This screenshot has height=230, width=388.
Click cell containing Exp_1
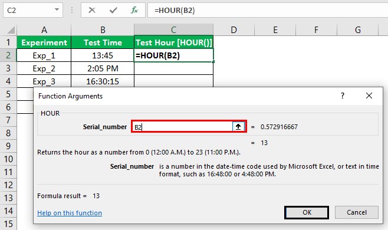[x=44, y=55]
